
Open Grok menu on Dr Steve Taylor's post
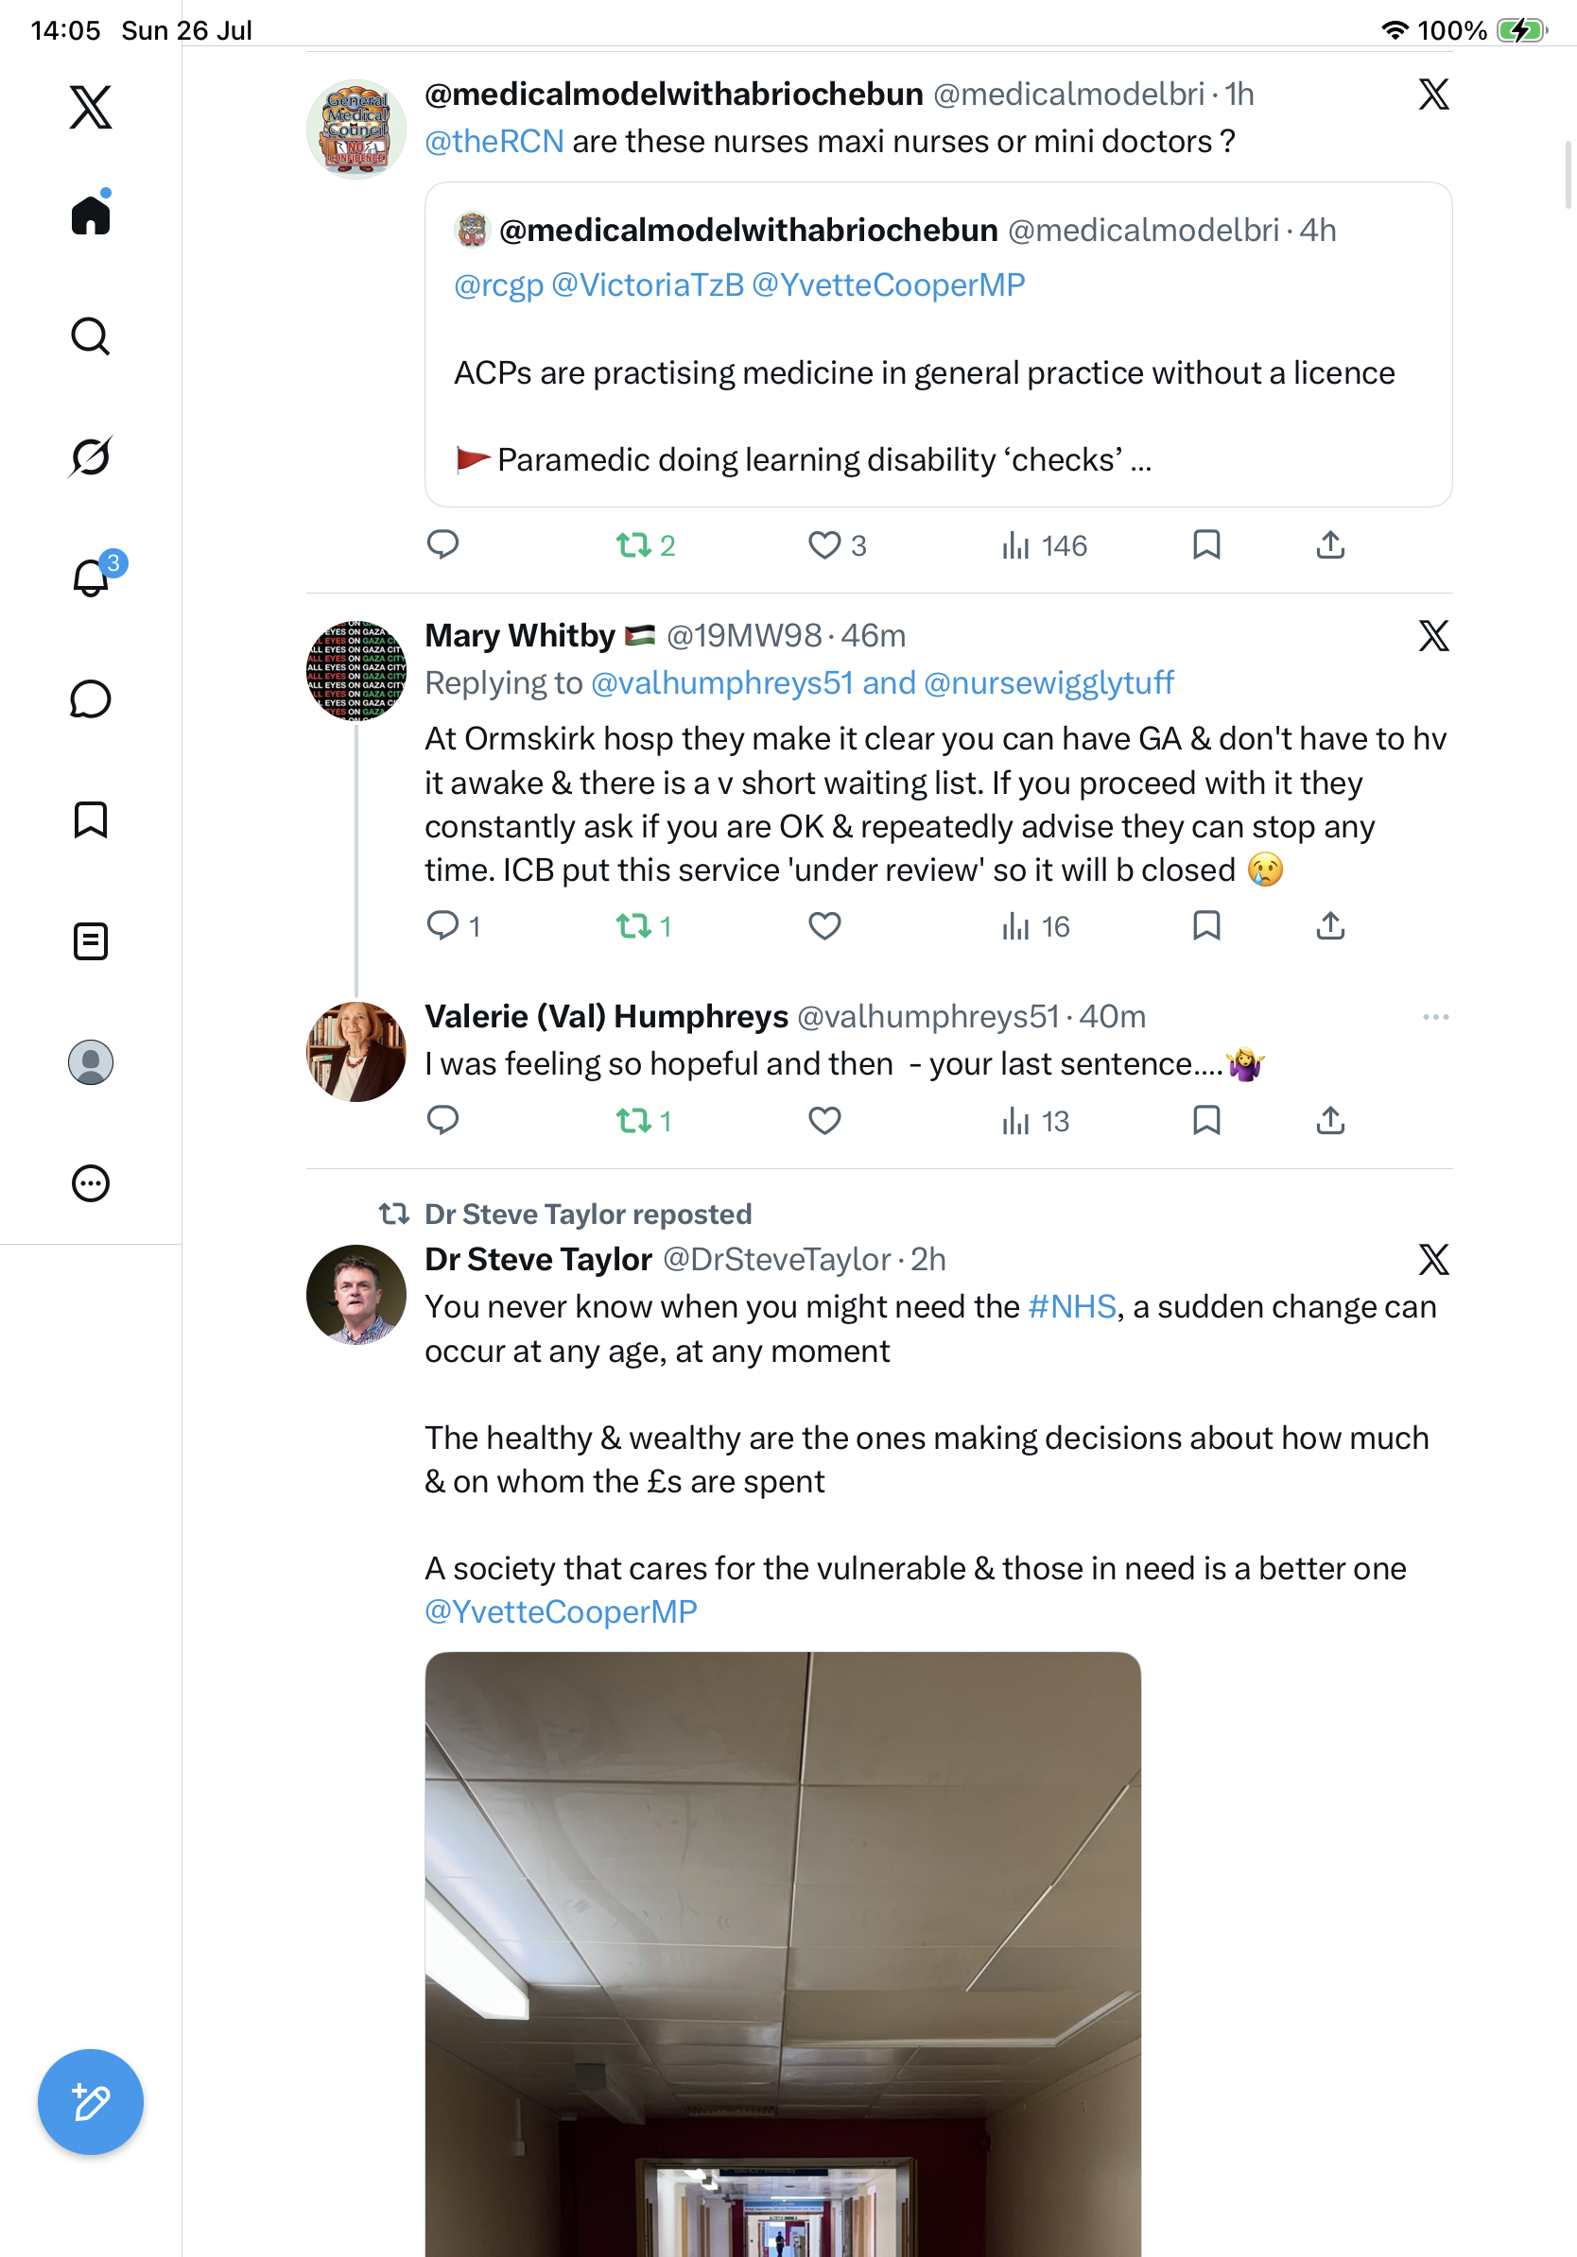1433,1259
